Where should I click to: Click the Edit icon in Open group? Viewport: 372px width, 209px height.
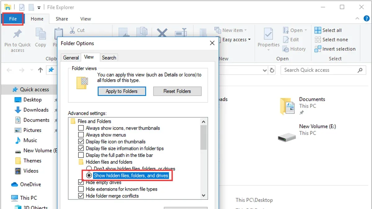(x=286, y=40)
